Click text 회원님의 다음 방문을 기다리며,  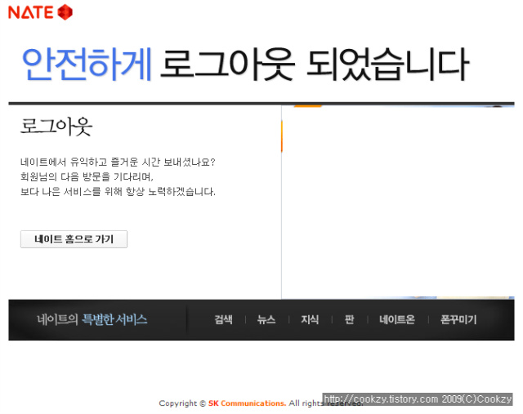pos(87,176)
